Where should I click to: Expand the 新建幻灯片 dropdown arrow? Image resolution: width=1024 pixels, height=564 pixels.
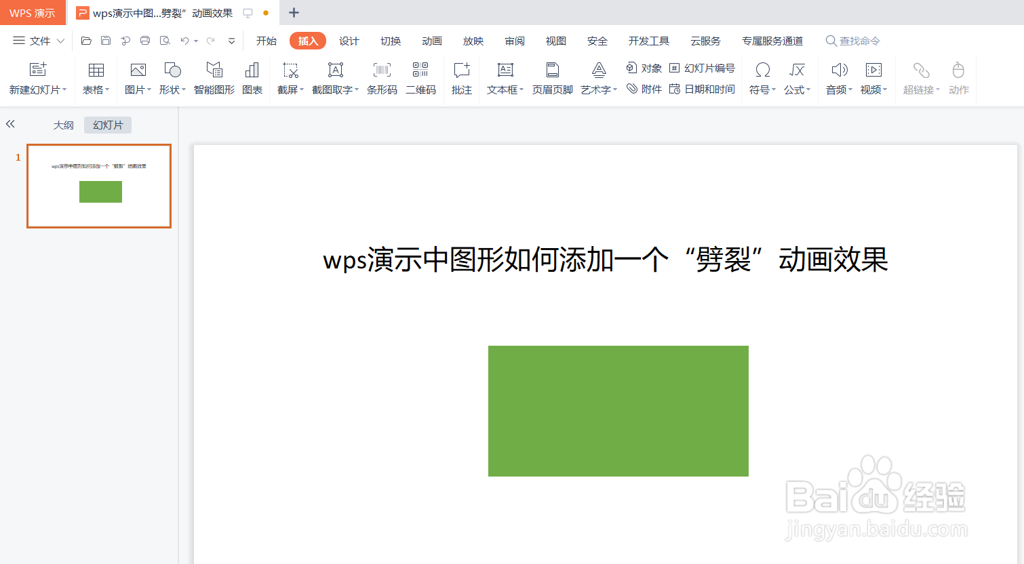coord(64,89)
